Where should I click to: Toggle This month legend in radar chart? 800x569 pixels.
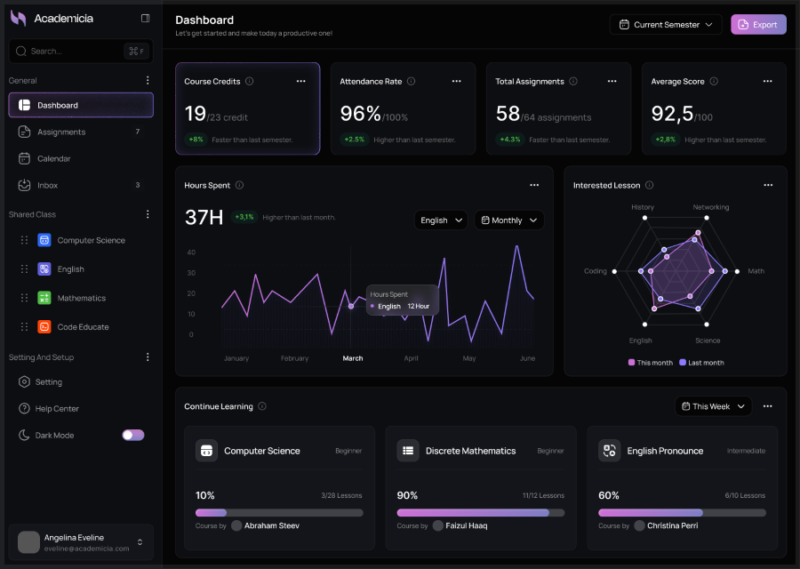[651, 363]
